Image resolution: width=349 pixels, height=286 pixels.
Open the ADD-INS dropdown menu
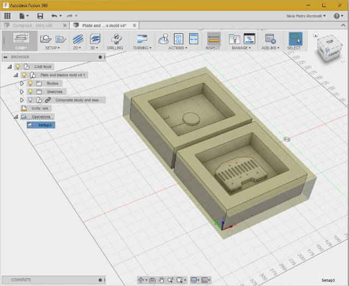270,48
